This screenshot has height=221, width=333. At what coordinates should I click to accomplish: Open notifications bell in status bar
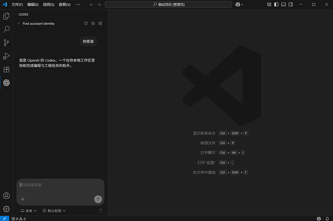click(327, 219)
